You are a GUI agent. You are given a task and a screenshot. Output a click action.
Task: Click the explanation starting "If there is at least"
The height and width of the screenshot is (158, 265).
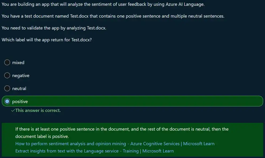(122, 129)
